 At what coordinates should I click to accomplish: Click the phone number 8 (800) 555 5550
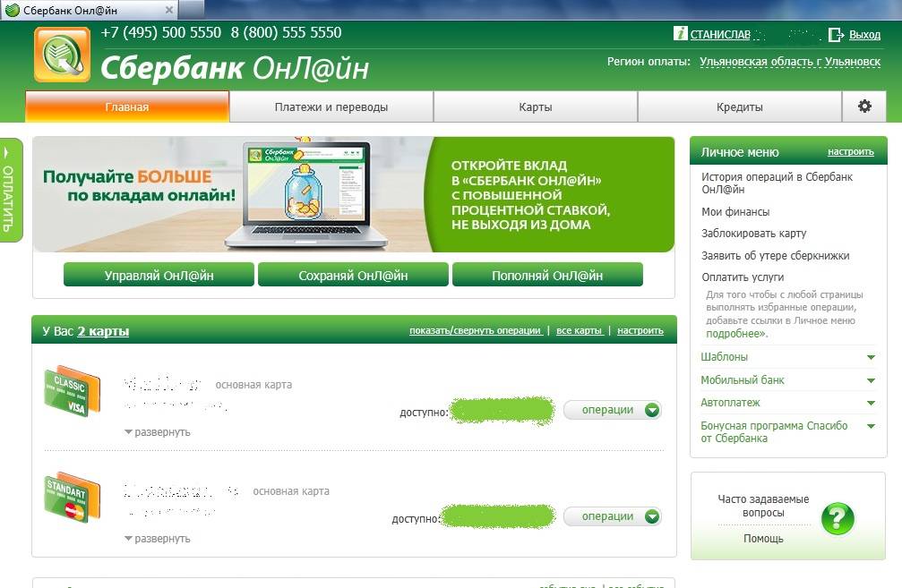pos(287,33)
